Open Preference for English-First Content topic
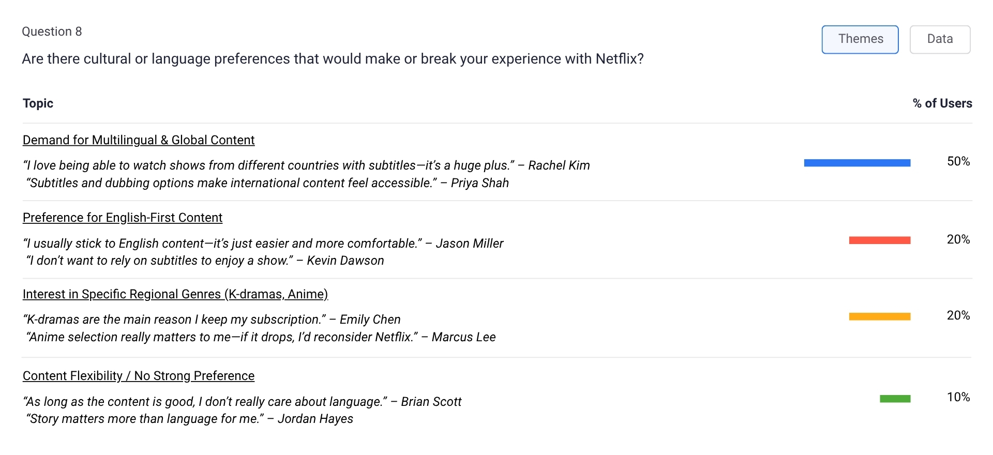This screenshot has height=455, width=993. tap(123, 218)
